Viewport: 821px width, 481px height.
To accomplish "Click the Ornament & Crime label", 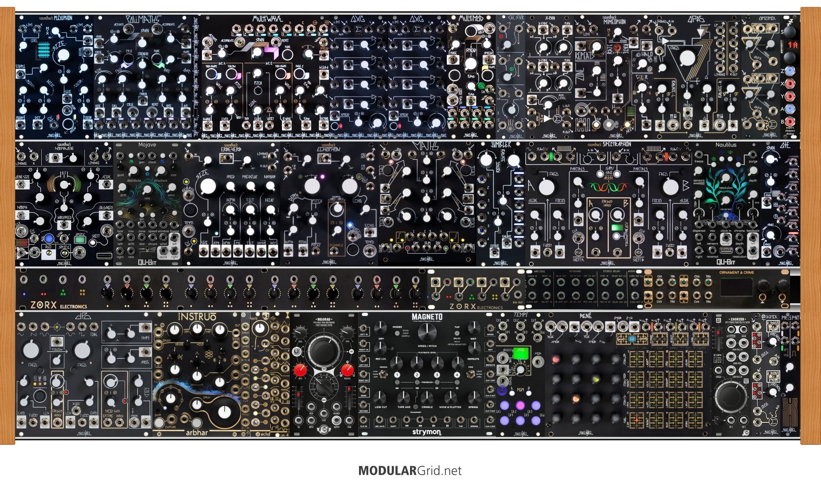I will (737, 272).
